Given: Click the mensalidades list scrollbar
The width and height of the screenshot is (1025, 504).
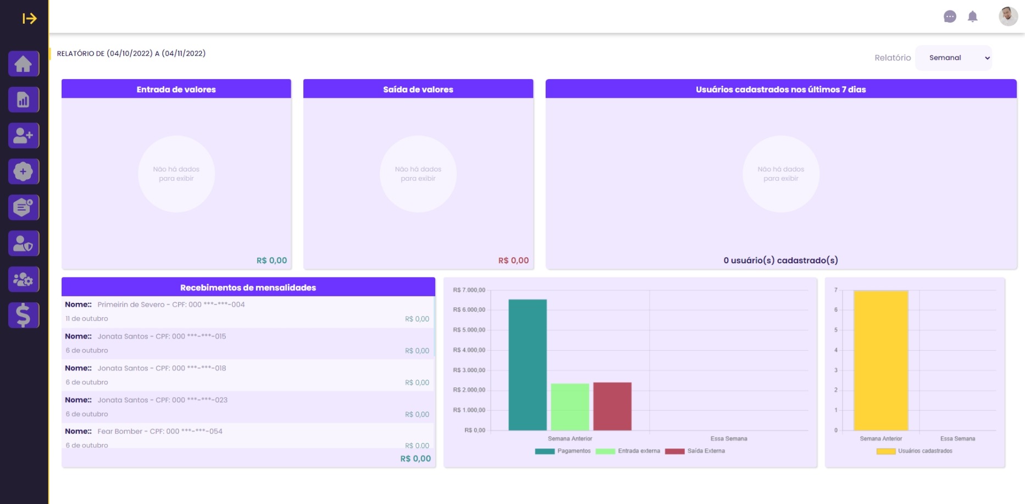Looking at the screenshot, I should point(434,327).
